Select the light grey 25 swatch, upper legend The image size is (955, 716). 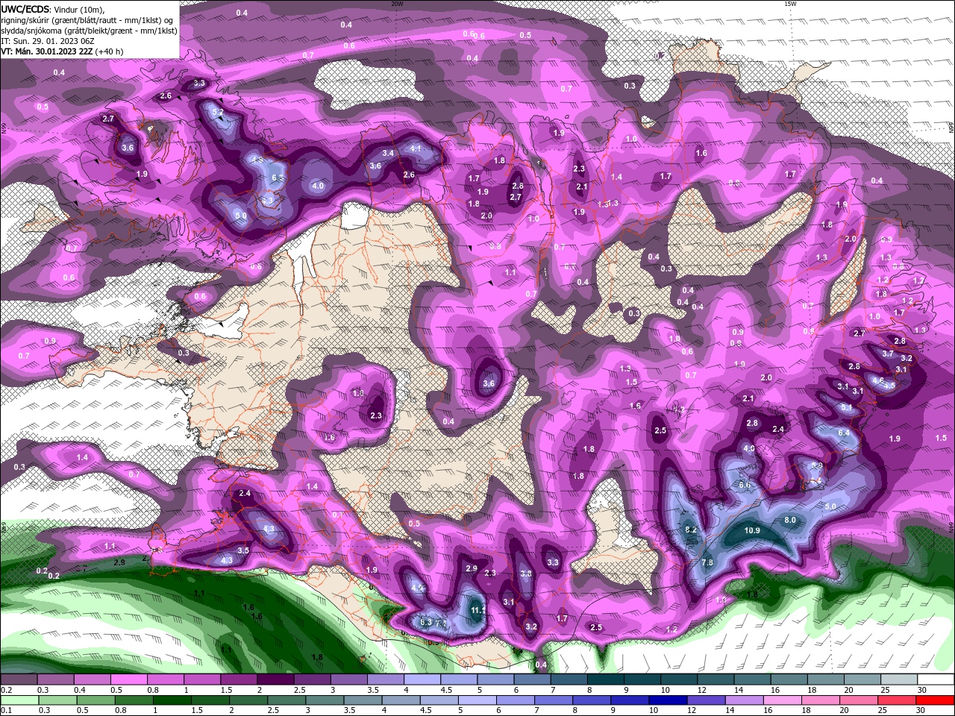point(900,679)
